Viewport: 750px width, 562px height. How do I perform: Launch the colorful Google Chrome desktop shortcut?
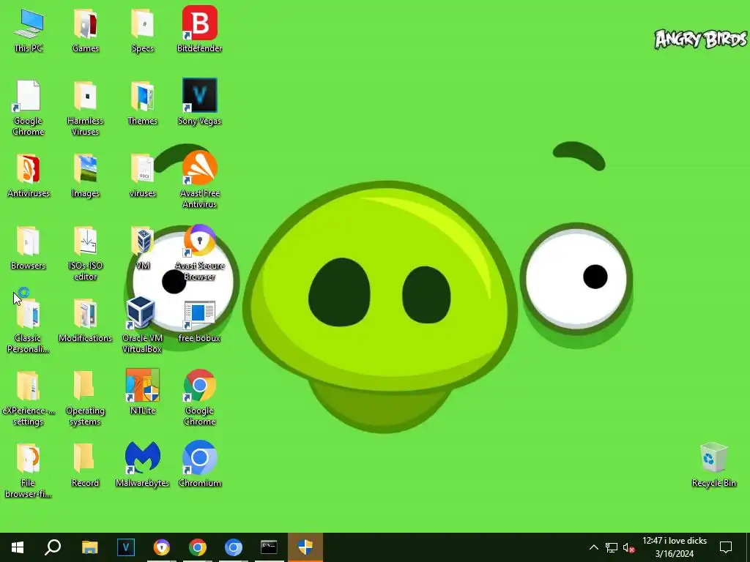(199, 398)
